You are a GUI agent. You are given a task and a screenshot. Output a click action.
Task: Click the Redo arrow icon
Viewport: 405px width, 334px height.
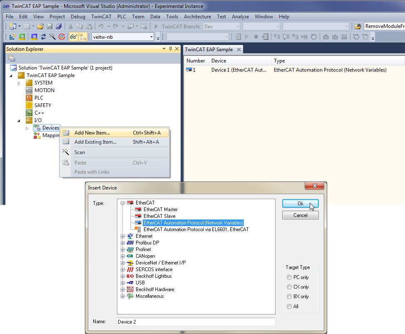click(x=115, y=26)
